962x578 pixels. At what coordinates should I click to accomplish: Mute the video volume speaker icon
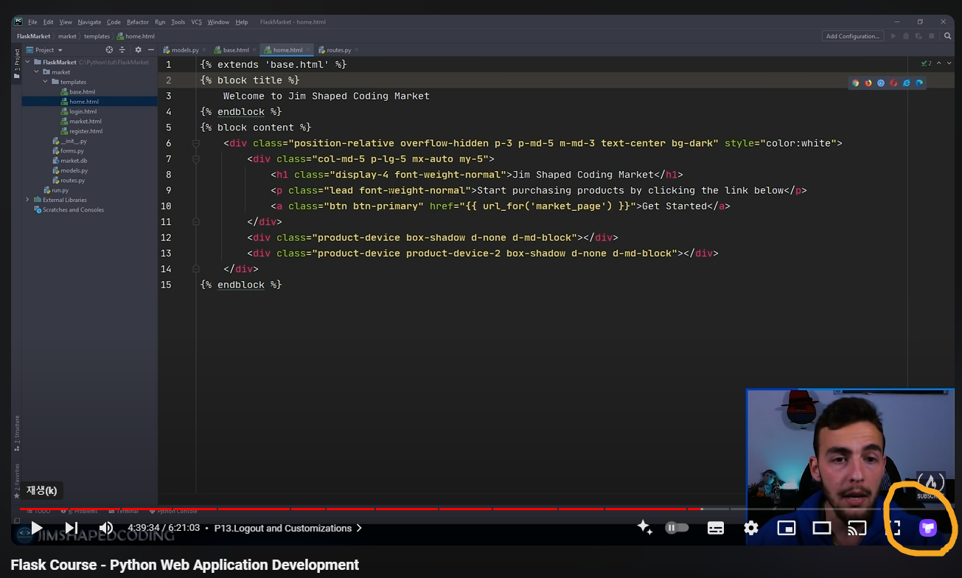106,528
